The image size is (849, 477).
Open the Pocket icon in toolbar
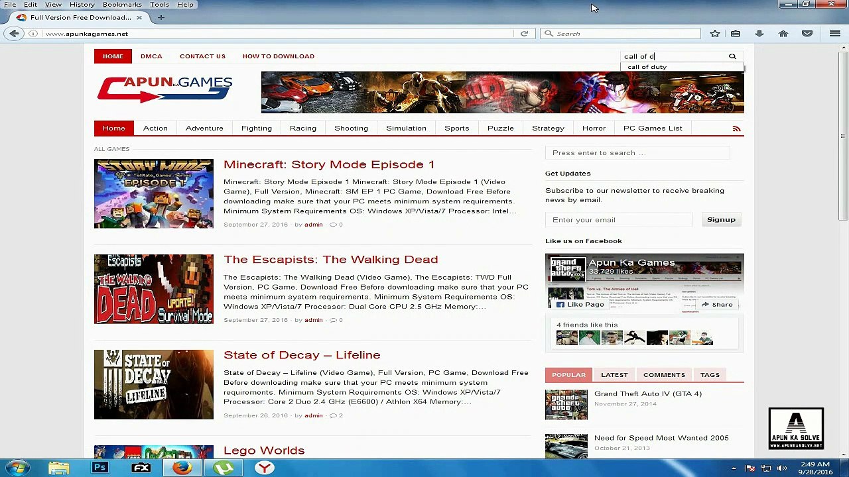pos(807,33)
